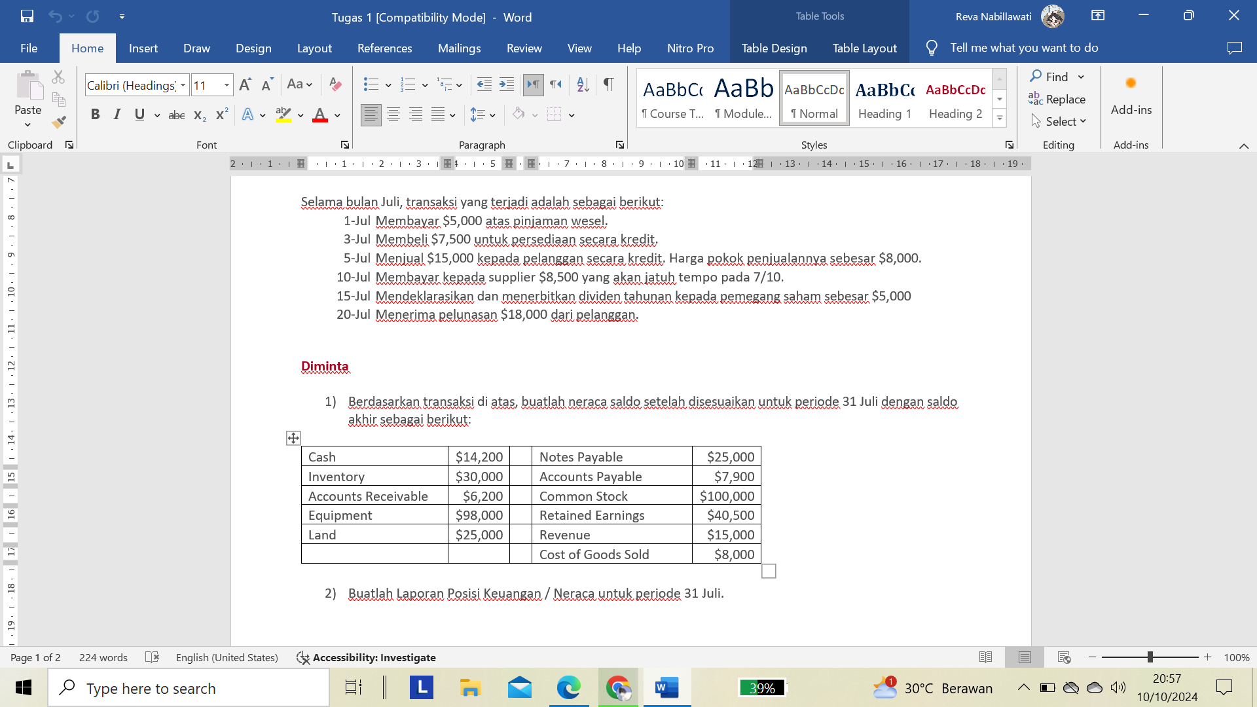Viewport: 1257px width, 707px height.
Task: Activate the Format Painter brush
Action: point(59,122)
